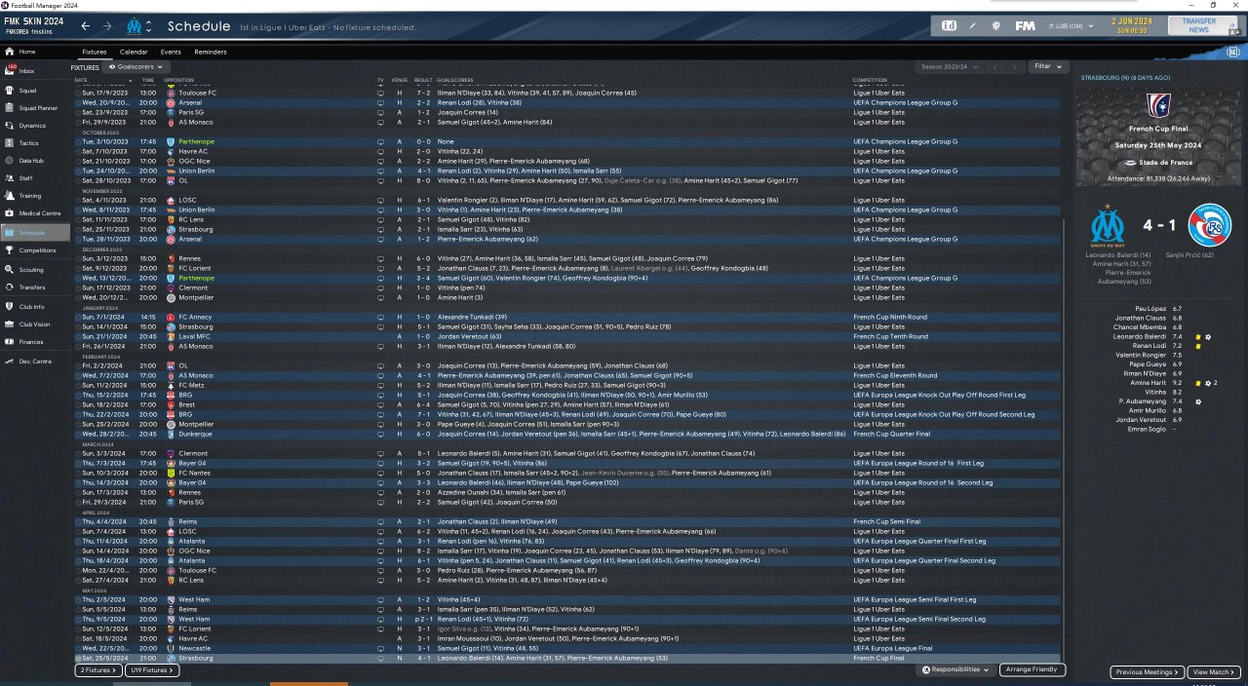Click the Dunkerque French Cup Quarter Final row
The width and height of the screenshot is (1248, 686).
(x=568, y=434)
